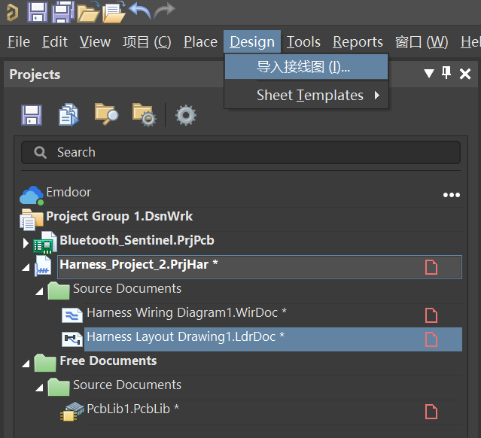The image size is (481, 438).
Task: Open the Tools menu
Action: click(x=303, y=41)
